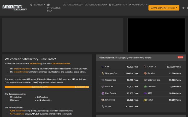
Task: Click the Blueprints printer icon
Action: [x=110, y=5]
